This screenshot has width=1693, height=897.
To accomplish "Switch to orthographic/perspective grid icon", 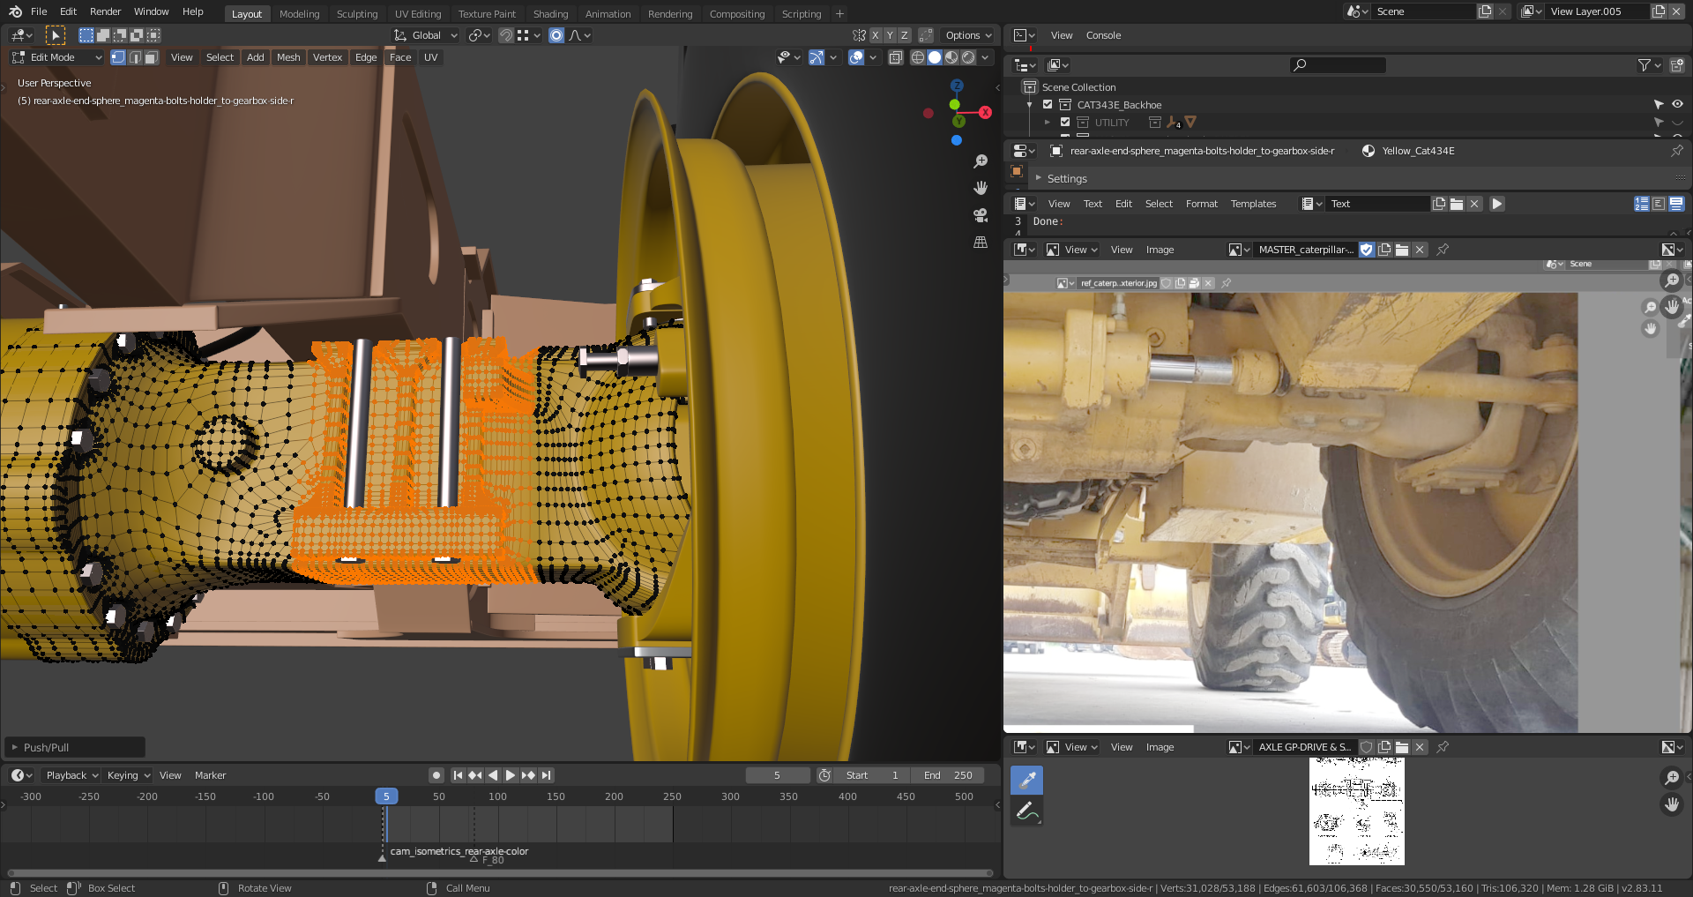I will pyautogui.click(x=980, y=242).
